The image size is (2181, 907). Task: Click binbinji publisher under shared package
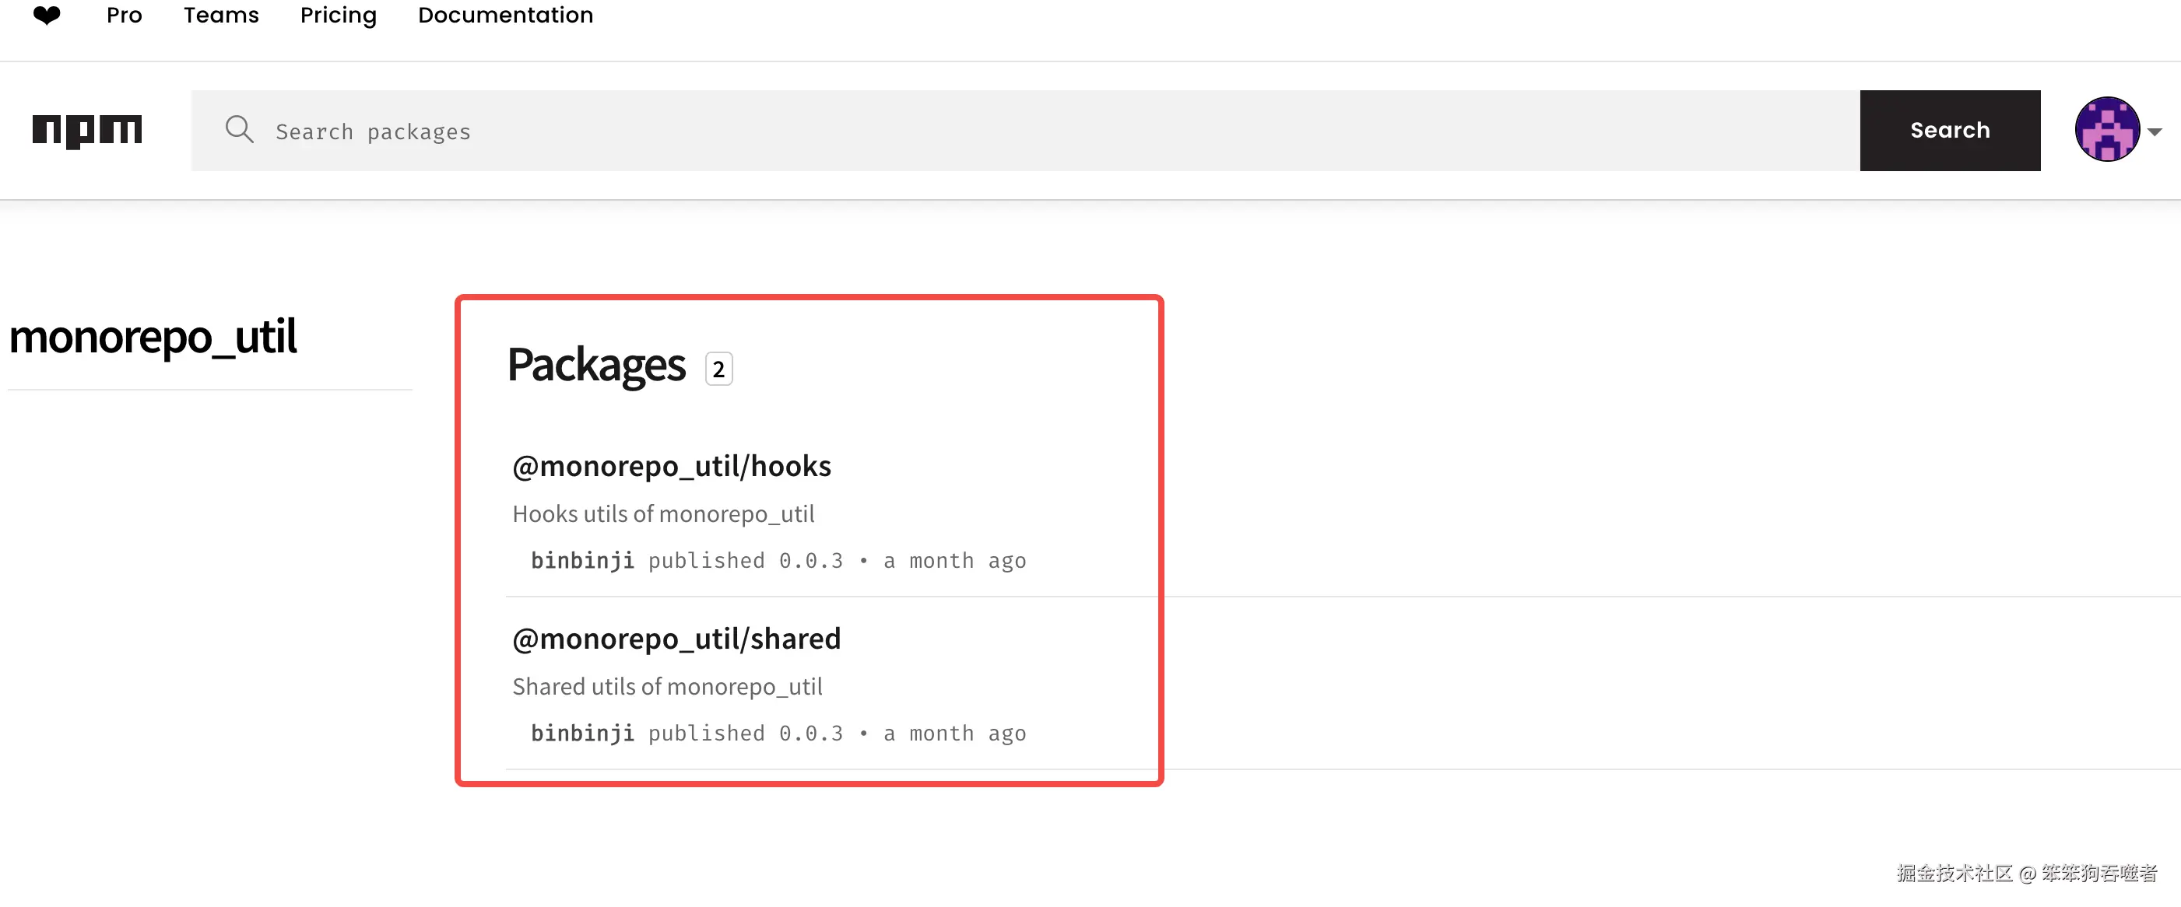[581, 734]
